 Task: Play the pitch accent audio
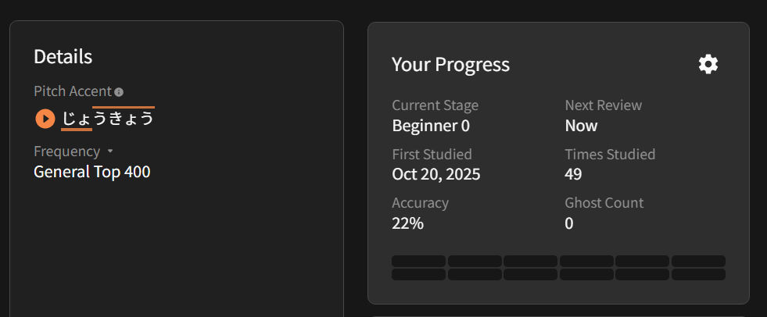pyautogui.click(x=45, y=119)
